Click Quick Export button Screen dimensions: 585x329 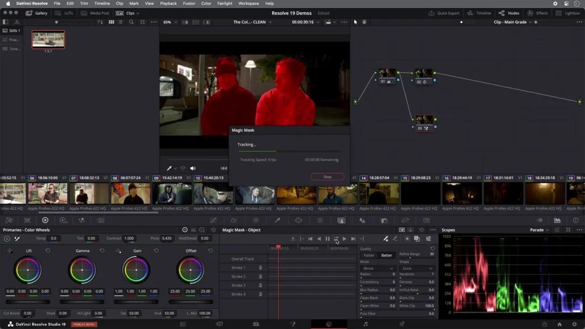444,13
